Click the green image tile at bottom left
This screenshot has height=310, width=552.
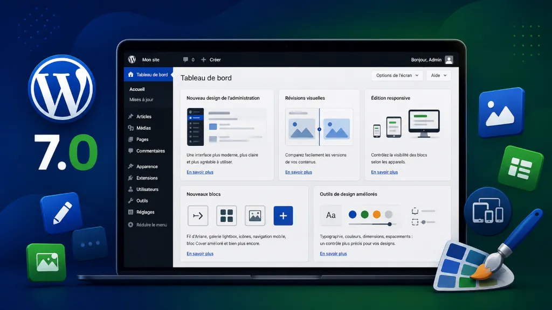(46, 262)
